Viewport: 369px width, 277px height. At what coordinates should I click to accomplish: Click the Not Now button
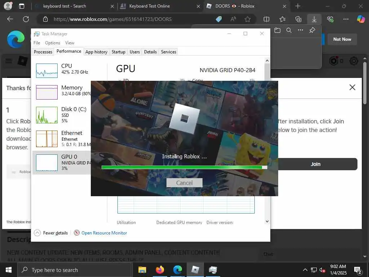click(342, 39)
